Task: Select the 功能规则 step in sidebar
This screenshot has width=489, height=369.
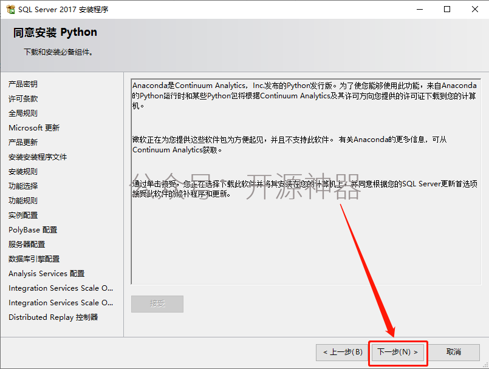Action: coord(23,201)
